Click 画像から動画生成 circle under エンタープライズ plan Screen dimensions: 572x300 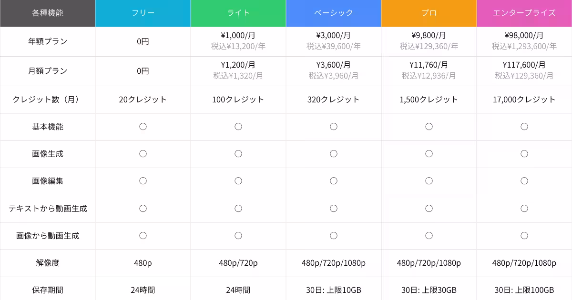click(x=524, y=235)
